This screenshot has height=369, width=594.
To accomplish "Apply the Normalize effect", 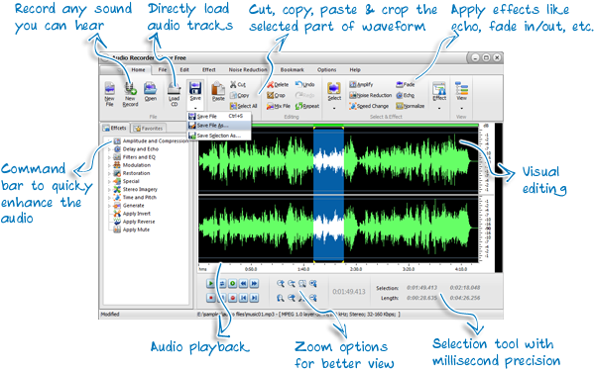I will pyautogui.click(x=411, y=106).
